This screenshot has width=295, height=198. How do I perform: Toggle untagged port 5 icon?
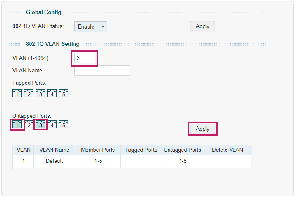point(63,124)
